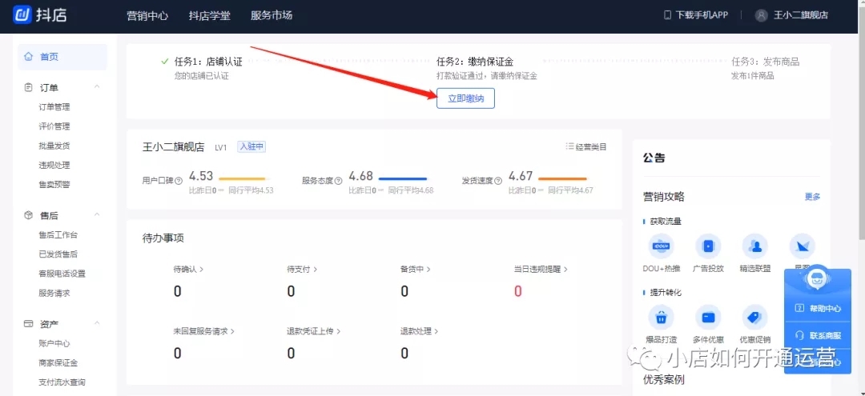Screen dimensions: 865x396
Task: Click the 入驻中 status tag
Action: tap(251, 147)
